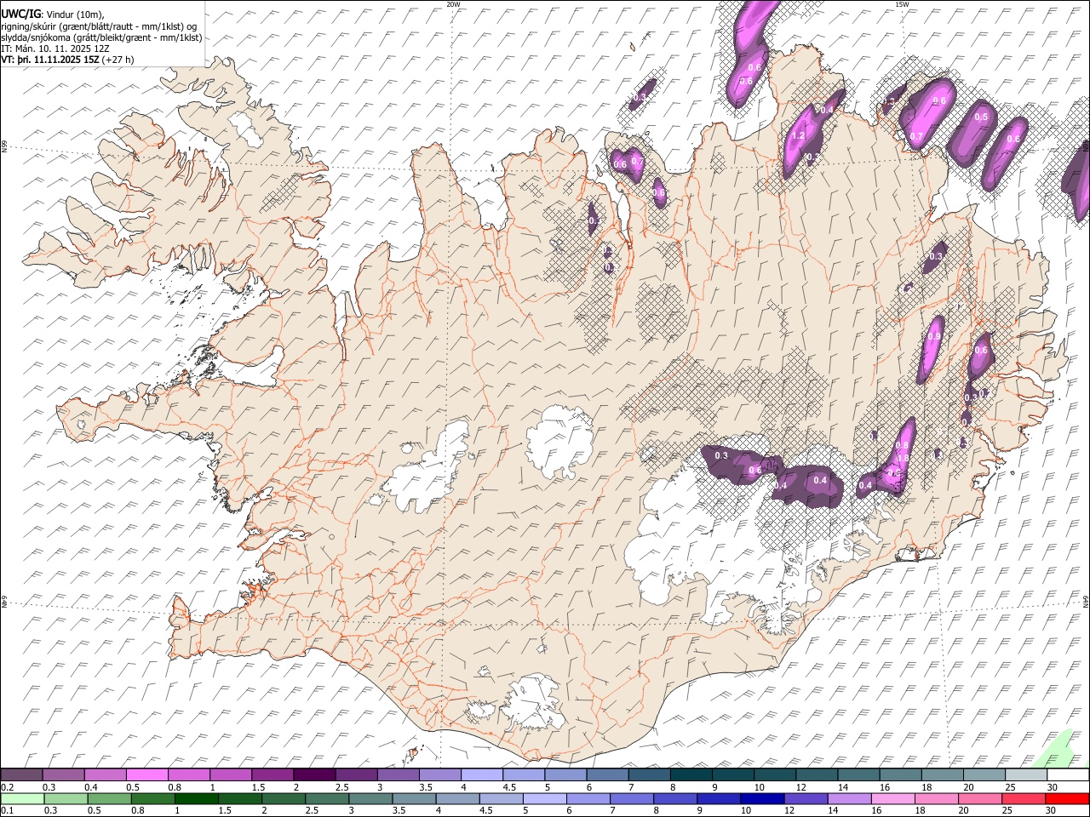
Task: Select the violet rain swatch for 12–14 mm
Action: (x=805, y=798)
